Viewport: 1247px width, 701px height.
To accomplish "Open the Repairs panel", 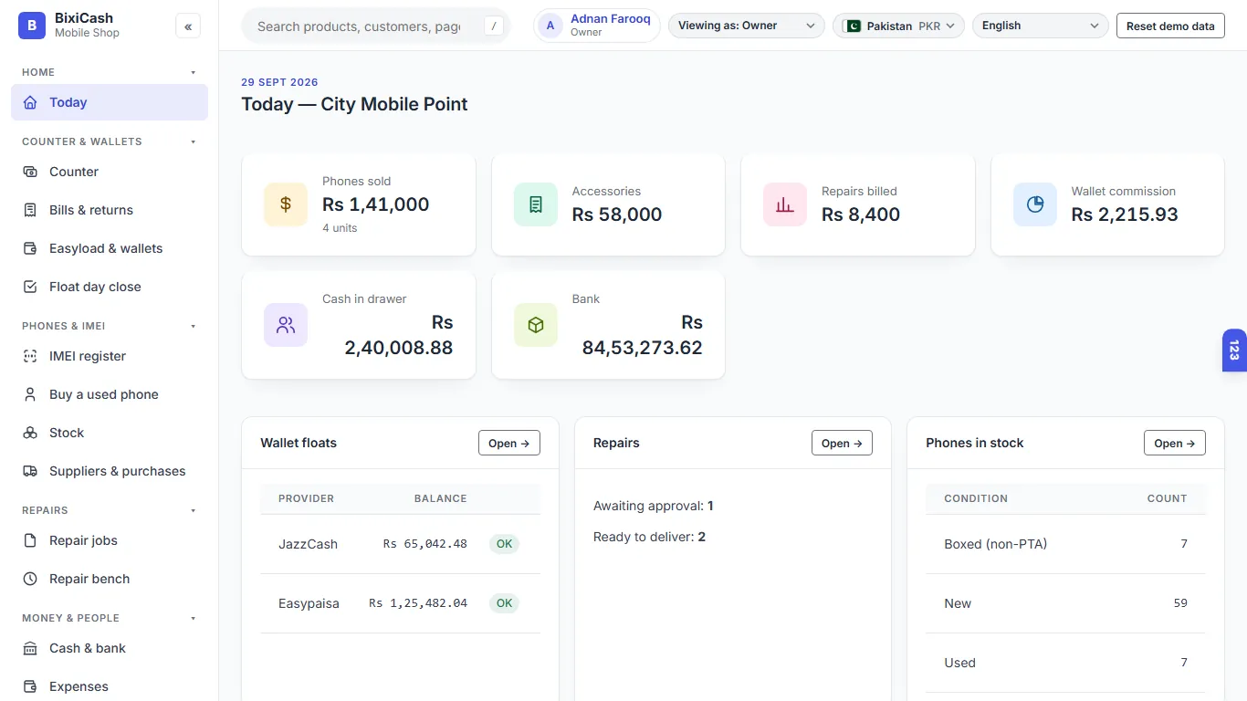I will pos(842,443).
